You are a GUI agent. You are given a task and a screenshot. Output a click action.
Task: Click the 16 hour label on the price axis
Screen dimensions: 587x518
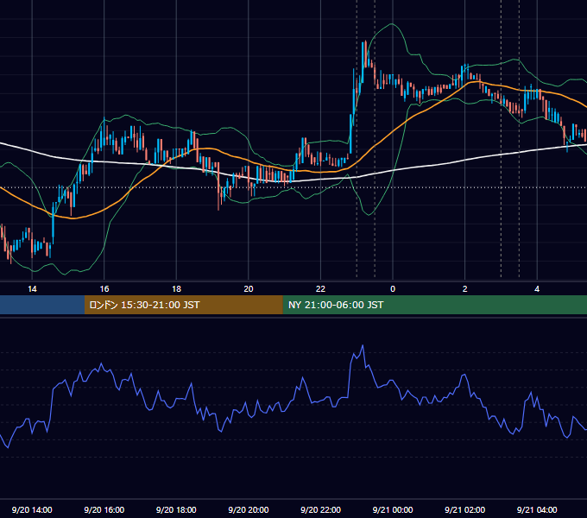(x=104, y=289)
